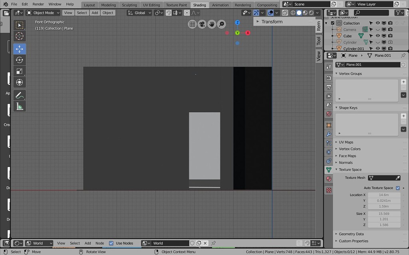Select the Rotate tool

(x=20, y=60)
